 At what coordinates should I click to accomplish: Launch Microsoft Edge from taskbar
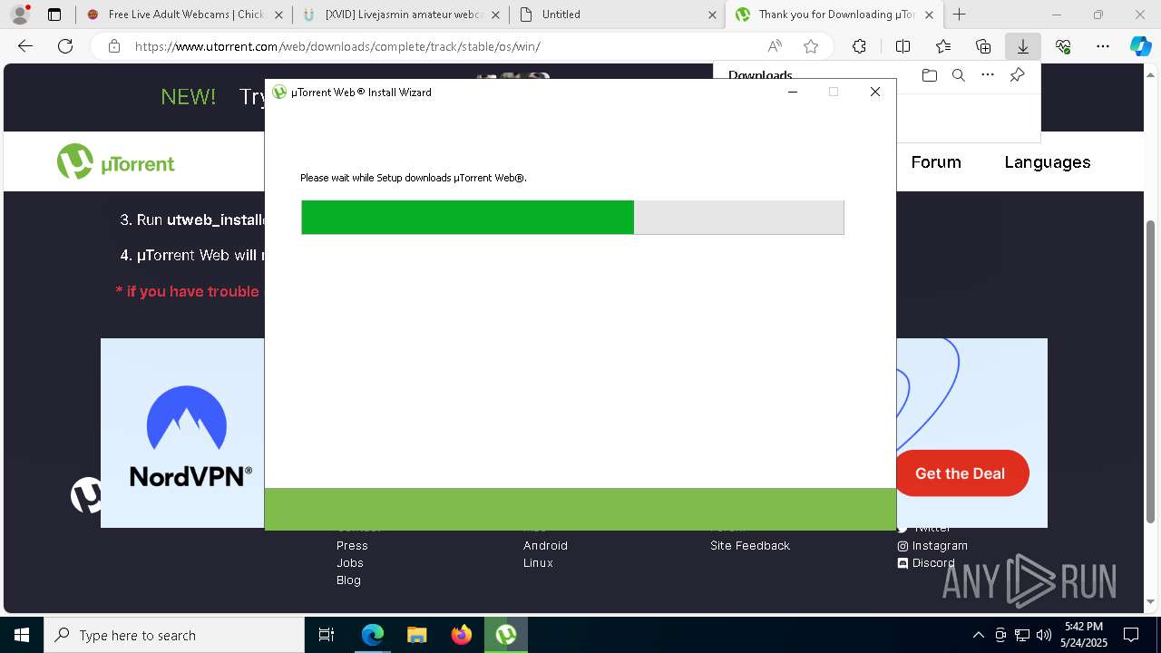(x=373, y=635)
